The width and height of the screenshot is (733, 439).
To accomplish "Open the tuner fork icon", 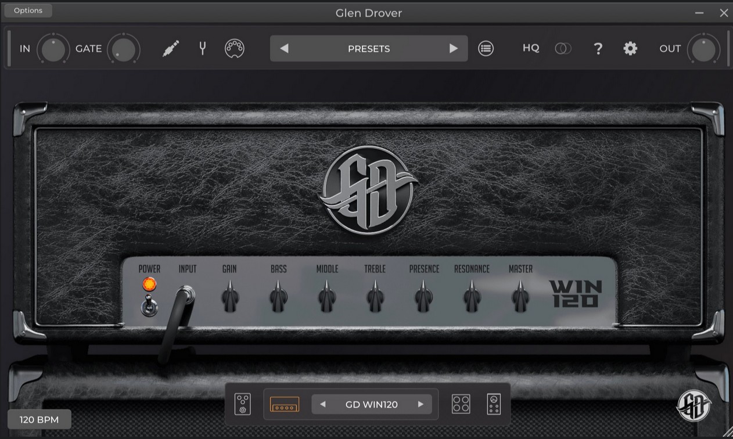I will pos(202,48).
